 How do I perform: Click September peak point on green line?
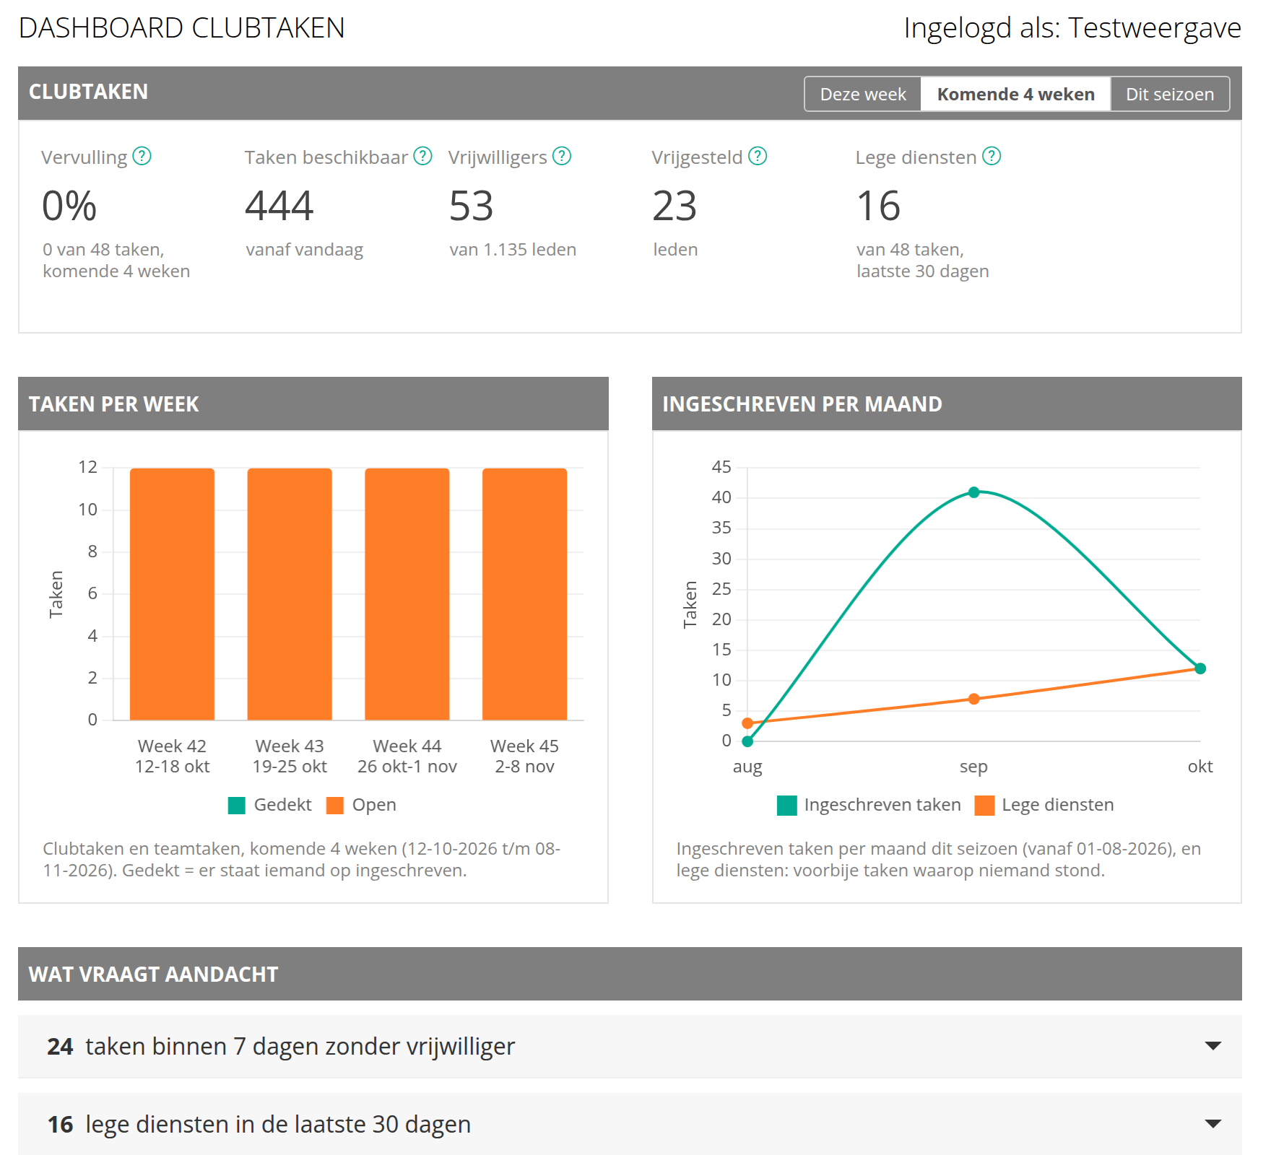pos(973,492)
